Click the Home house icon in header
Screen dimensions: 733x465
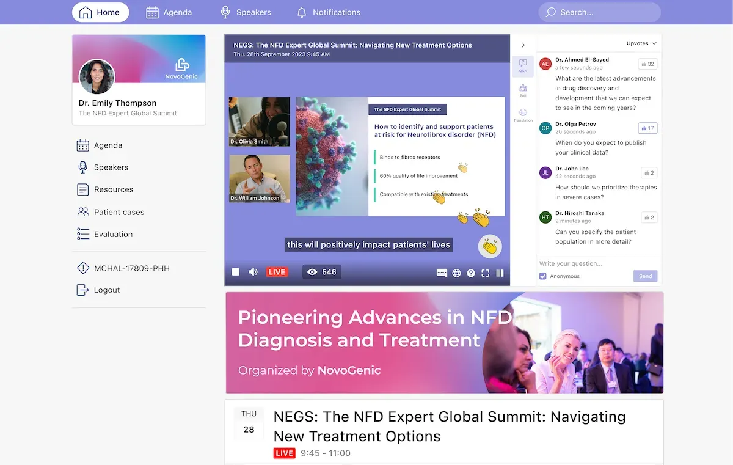86,12
